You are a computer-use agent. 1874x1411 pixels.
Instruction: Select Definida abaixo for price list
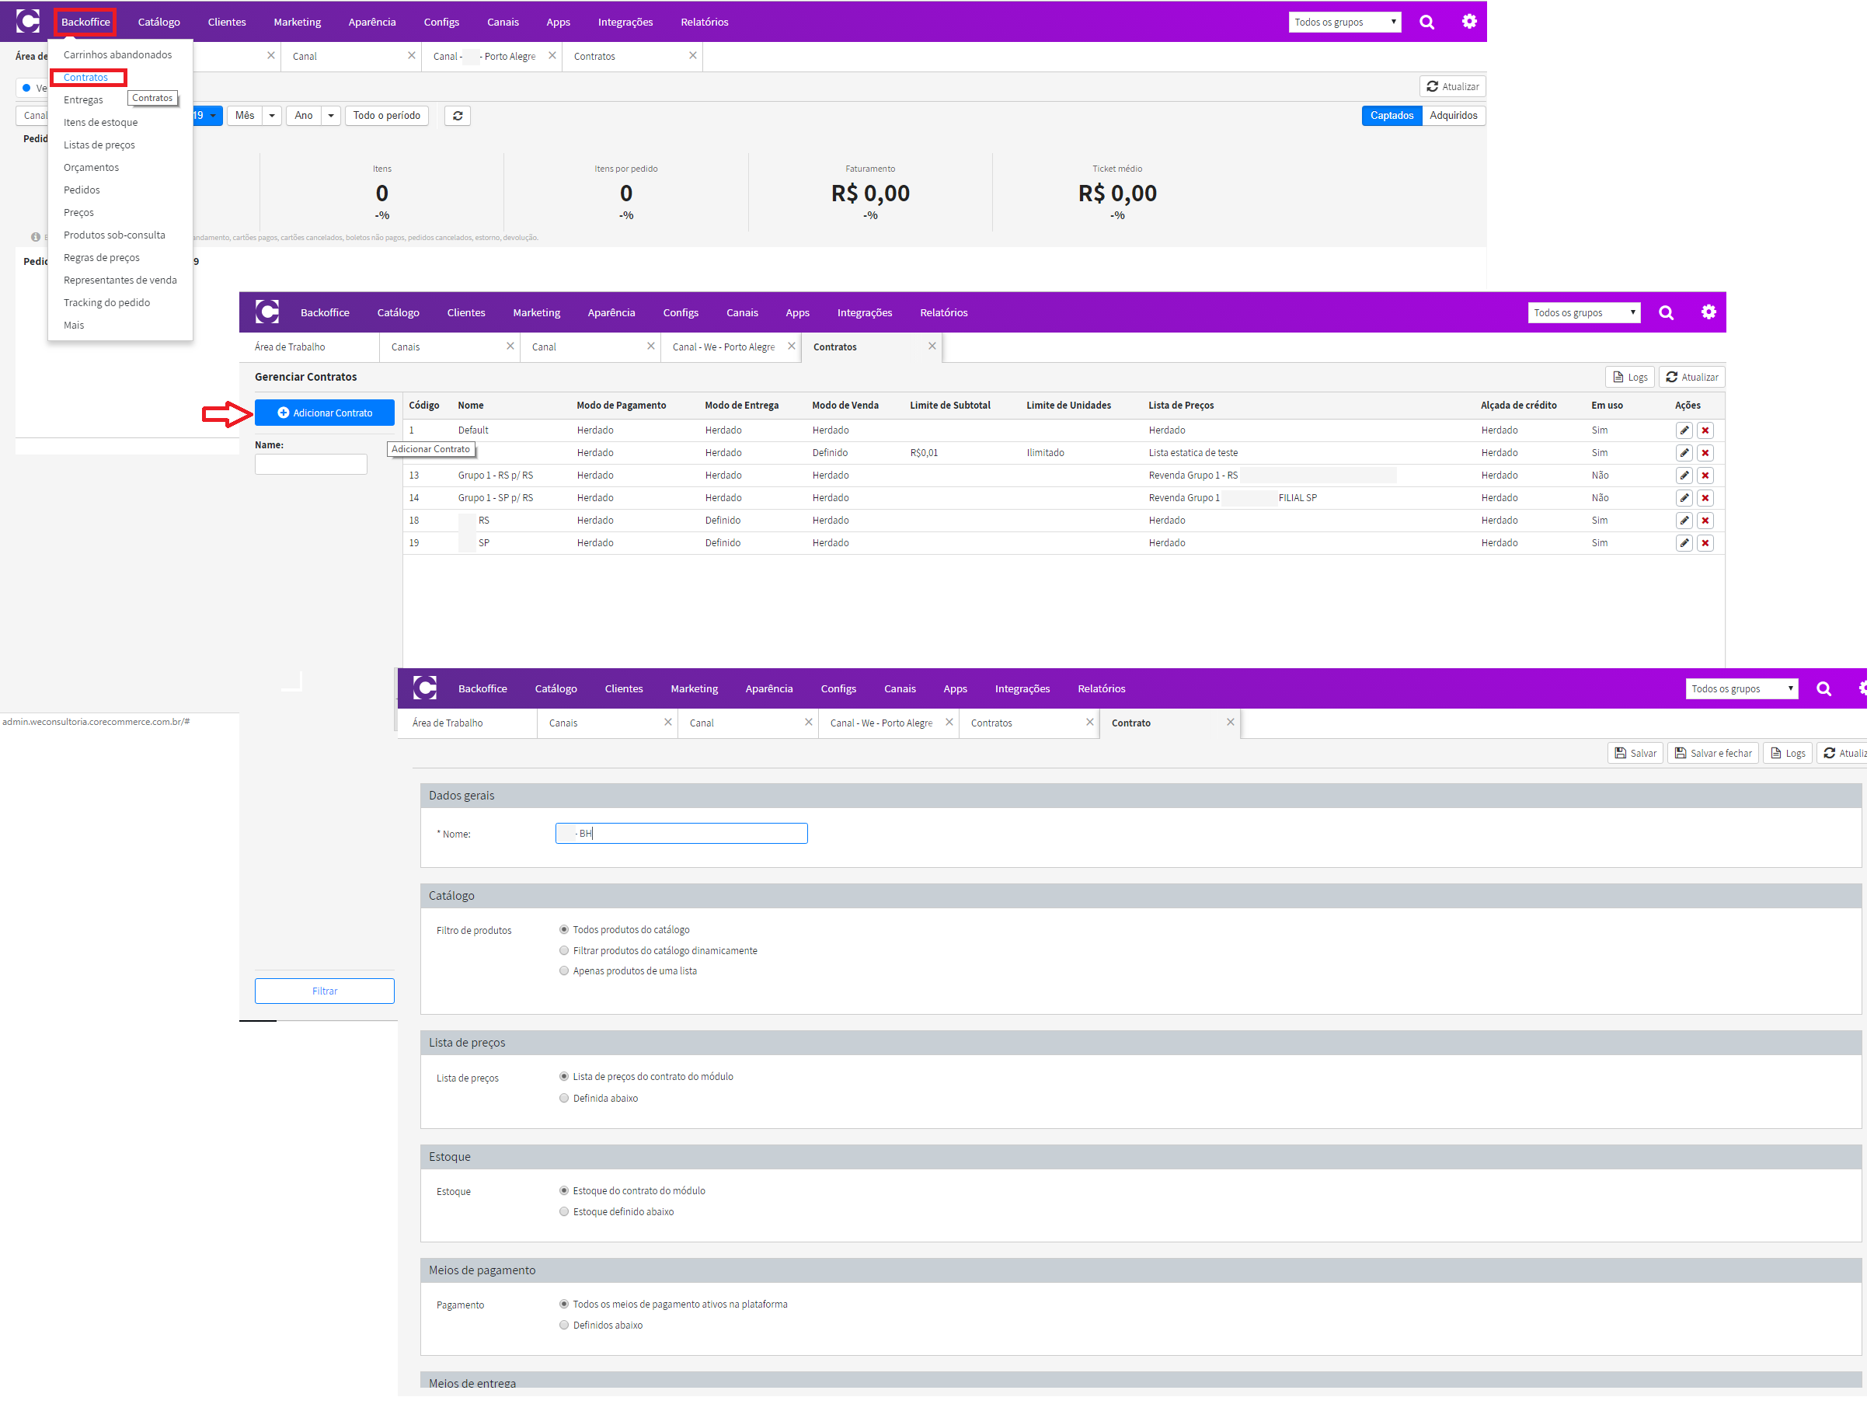point(564,1099)
